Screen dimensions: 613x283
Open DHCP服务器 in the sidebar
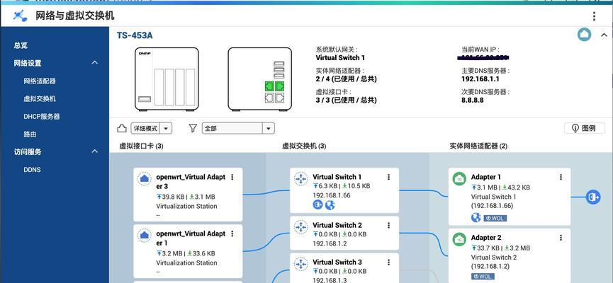click(x=41, y=116)
